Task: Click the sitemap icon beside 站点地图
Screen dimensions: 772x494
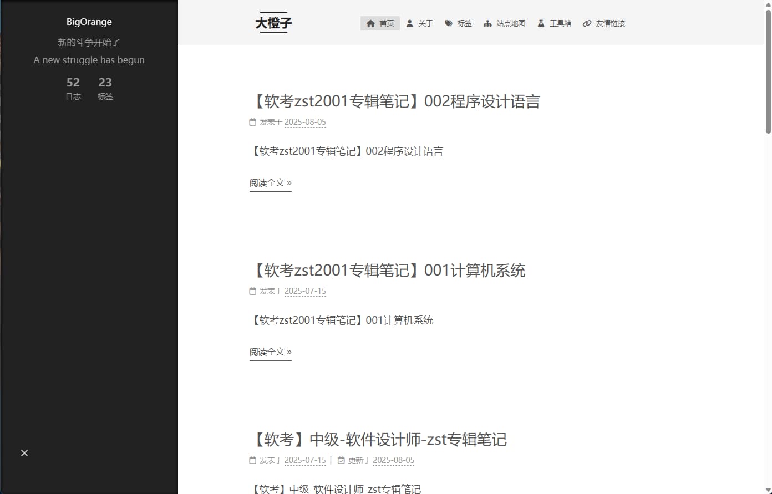Action: coord(487,23)
